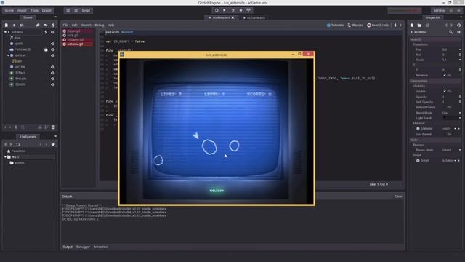Switch to 3D editor view

(x=76, y=10)
